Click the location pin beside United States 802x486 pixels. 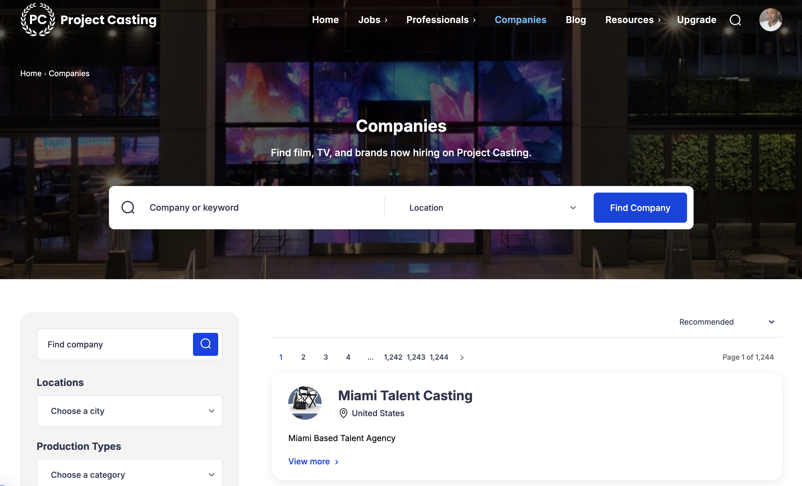343,413
